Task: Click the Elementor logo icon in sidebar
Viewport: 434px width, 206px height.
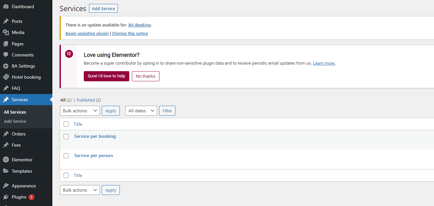Action: coord(6,160)
